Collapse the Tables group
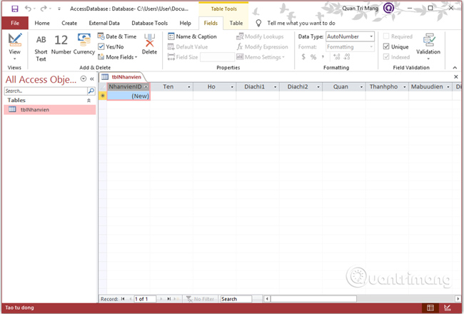The image size is (464, 314). click(89, 101)
